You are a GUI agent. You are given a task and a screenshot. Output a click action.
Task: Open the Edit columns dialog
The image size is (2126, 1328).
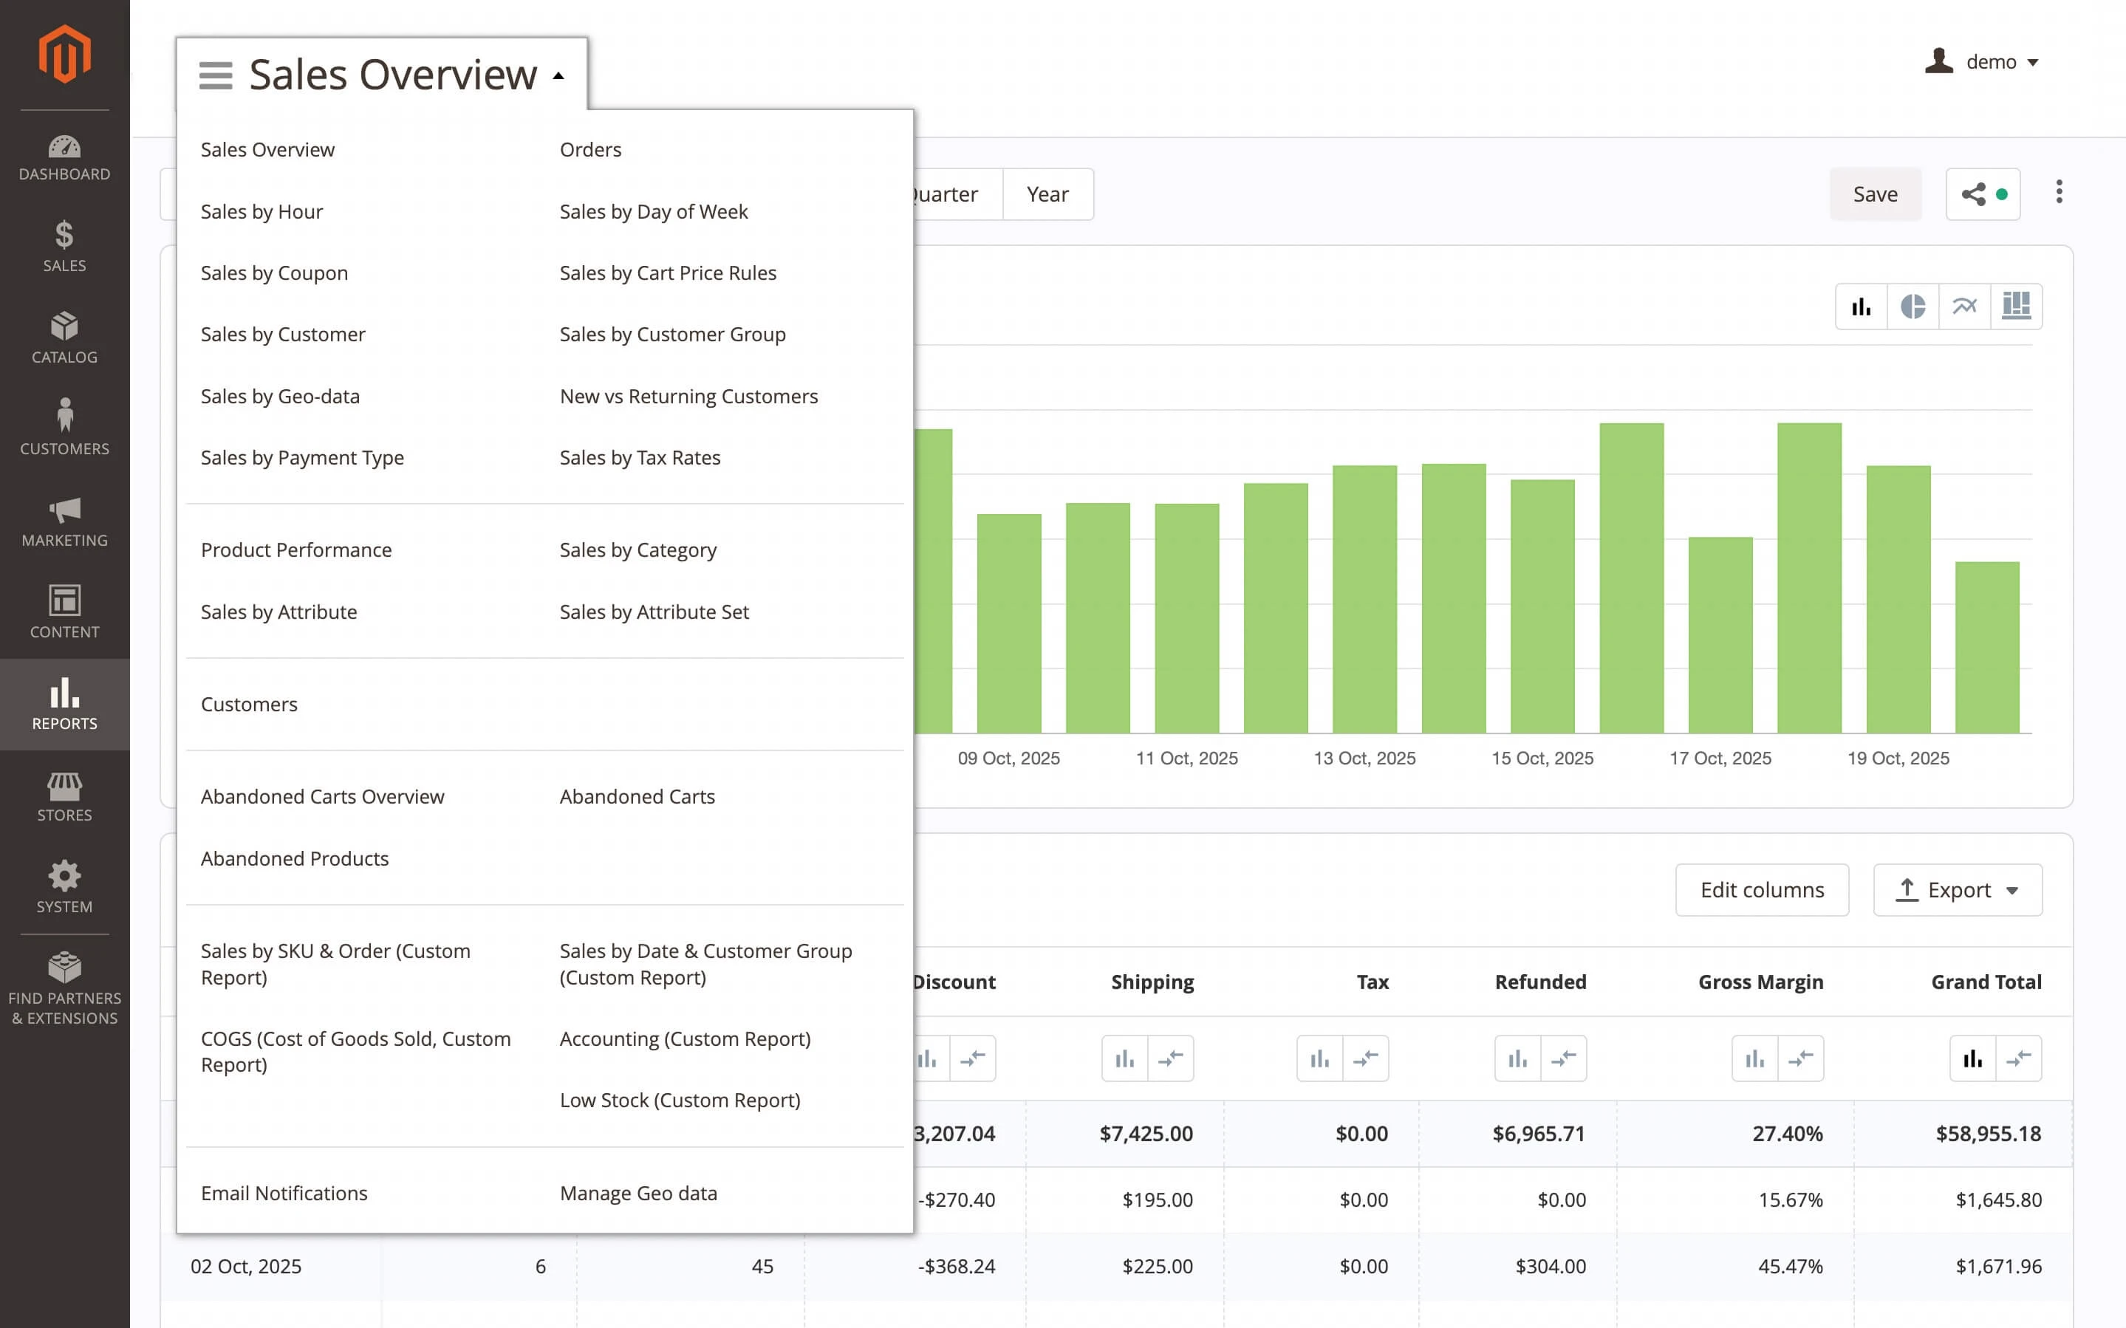click(1762, 890)
